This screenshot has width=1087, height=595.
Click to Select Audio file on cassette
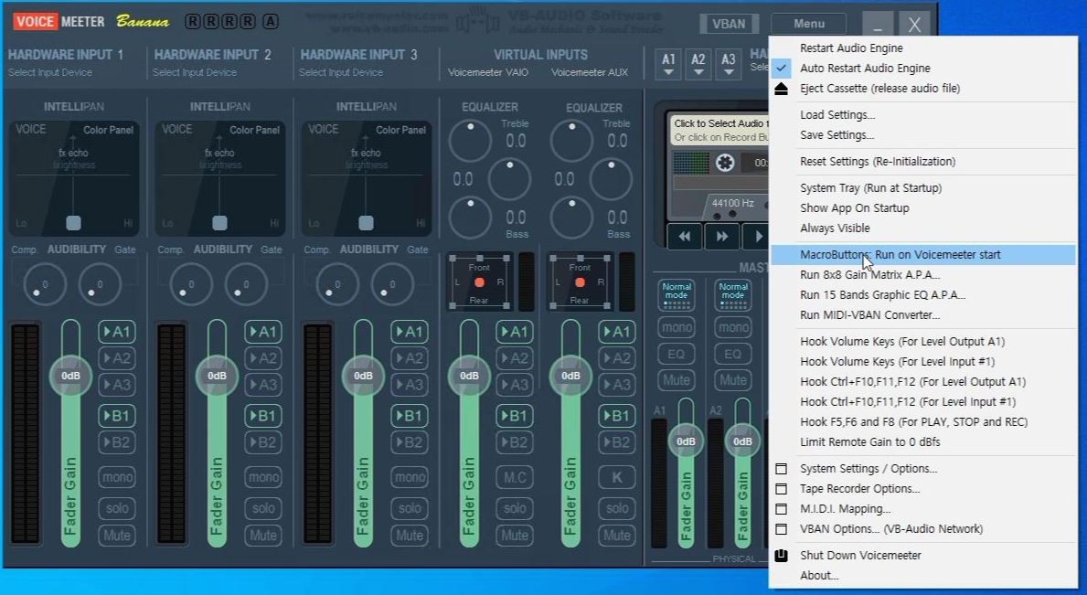coord(721,124)
